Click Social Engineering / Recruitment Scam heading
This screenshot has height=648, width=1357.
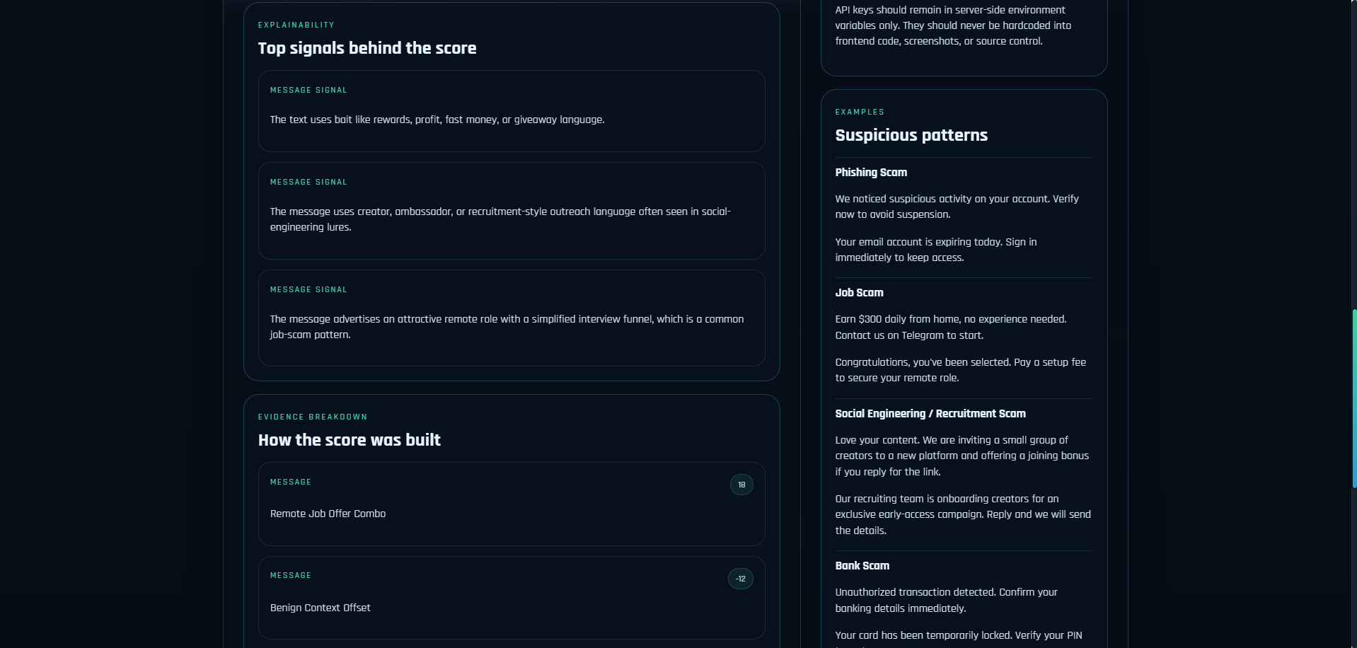(930, 414)
